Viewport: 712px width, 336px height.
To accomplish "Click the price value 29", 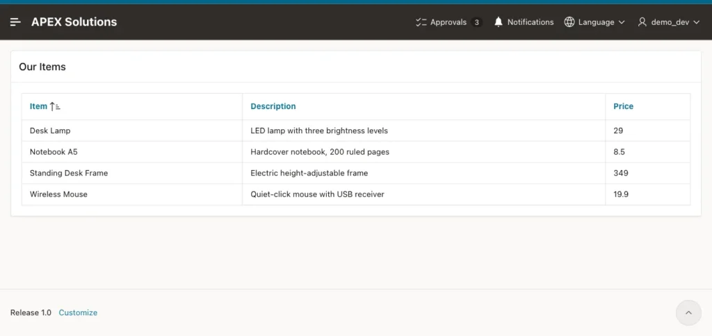I will [x=618, y=131].
